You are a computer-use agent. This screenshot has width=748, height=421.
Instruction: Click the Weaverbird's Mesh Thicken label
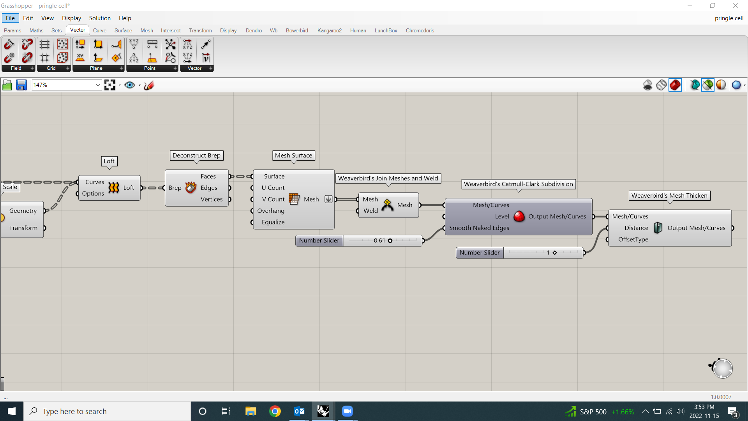pos(669,196)
